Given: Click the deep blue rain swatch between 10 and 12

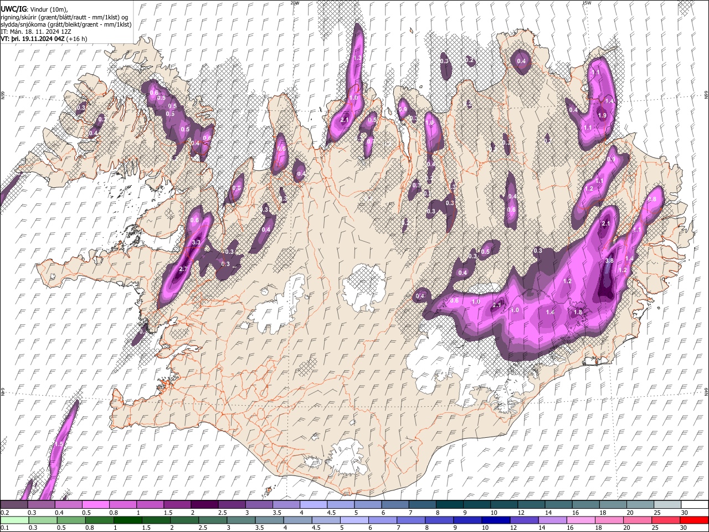Looking at the screenshot, I should 496,520.
